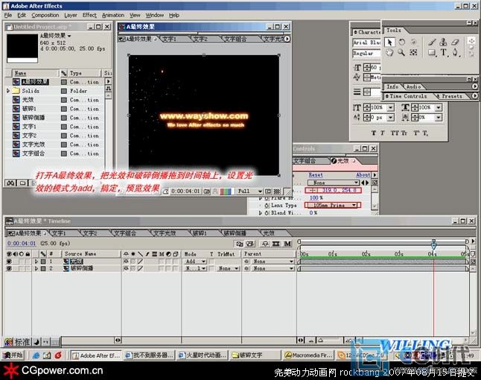Expand layer 1 properties in the Timeline
The width and height of the screenshot is (481, 380).
tap(36, 262)
